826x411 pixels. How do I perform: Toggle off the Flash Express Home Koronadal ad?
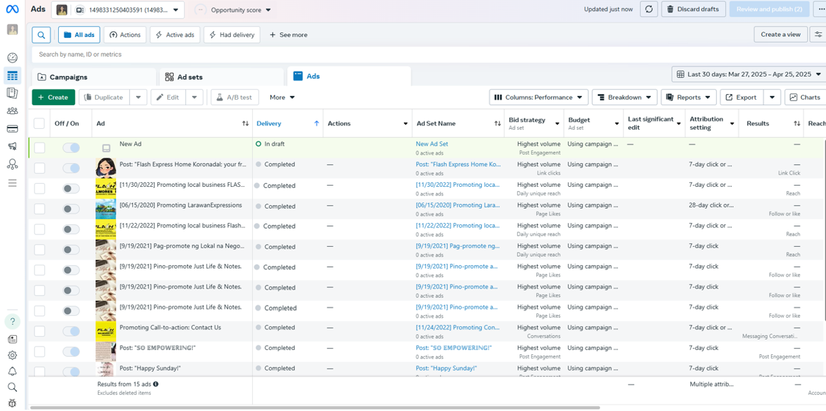coord(71,168)
